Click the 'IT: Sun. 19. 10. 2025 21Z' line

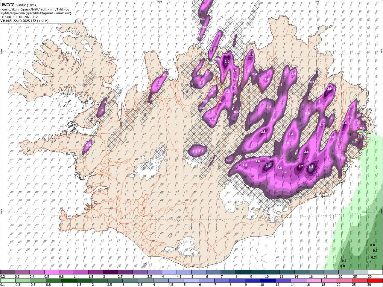19,17
